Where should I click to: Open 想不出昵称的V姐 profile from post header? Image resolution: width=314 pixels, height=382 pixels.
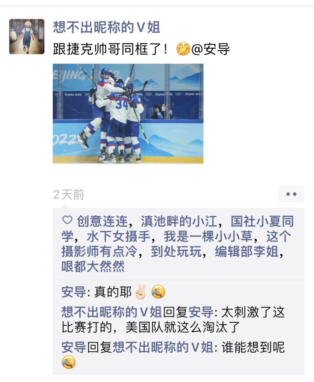point(107,27)
